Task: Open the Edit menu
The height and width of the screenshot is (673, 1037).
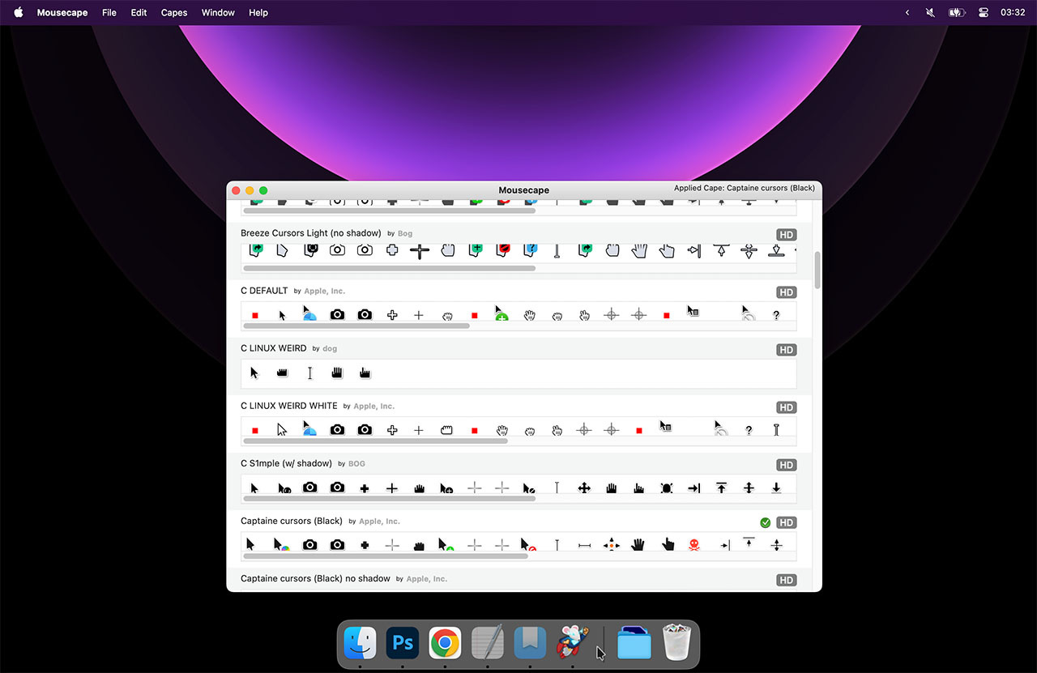Action: tap(139, 12)
